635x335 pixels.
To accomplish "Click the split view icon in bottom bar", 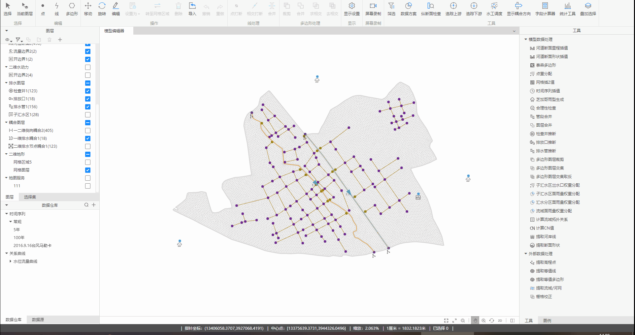I will tap(513, 320).
